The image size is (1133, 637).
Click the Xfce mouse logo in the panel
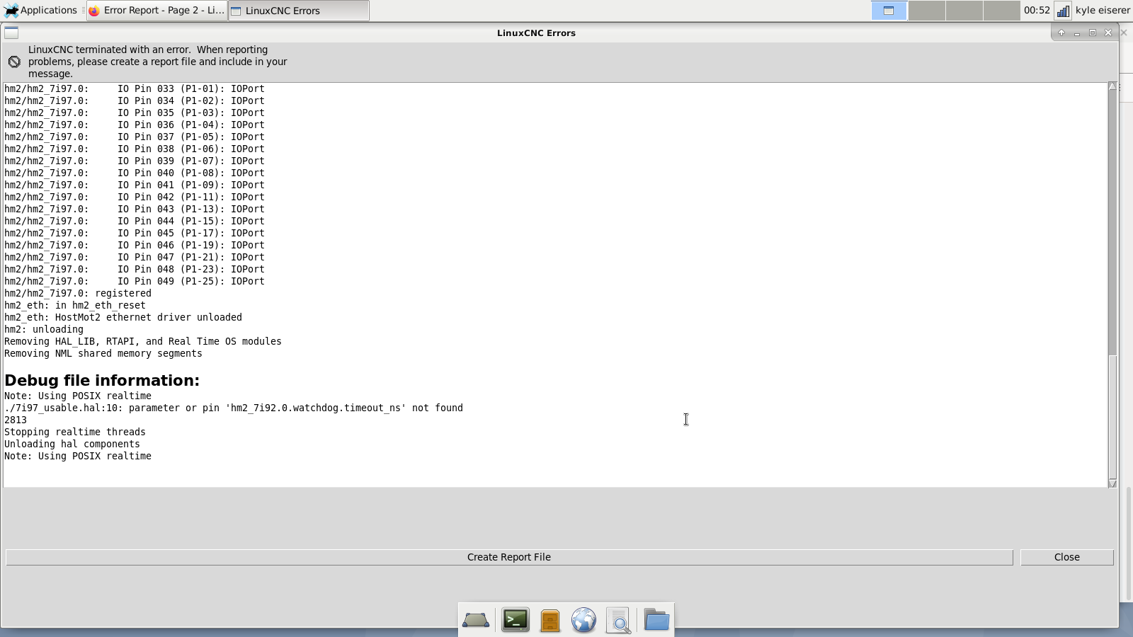(x=11, y=10)
